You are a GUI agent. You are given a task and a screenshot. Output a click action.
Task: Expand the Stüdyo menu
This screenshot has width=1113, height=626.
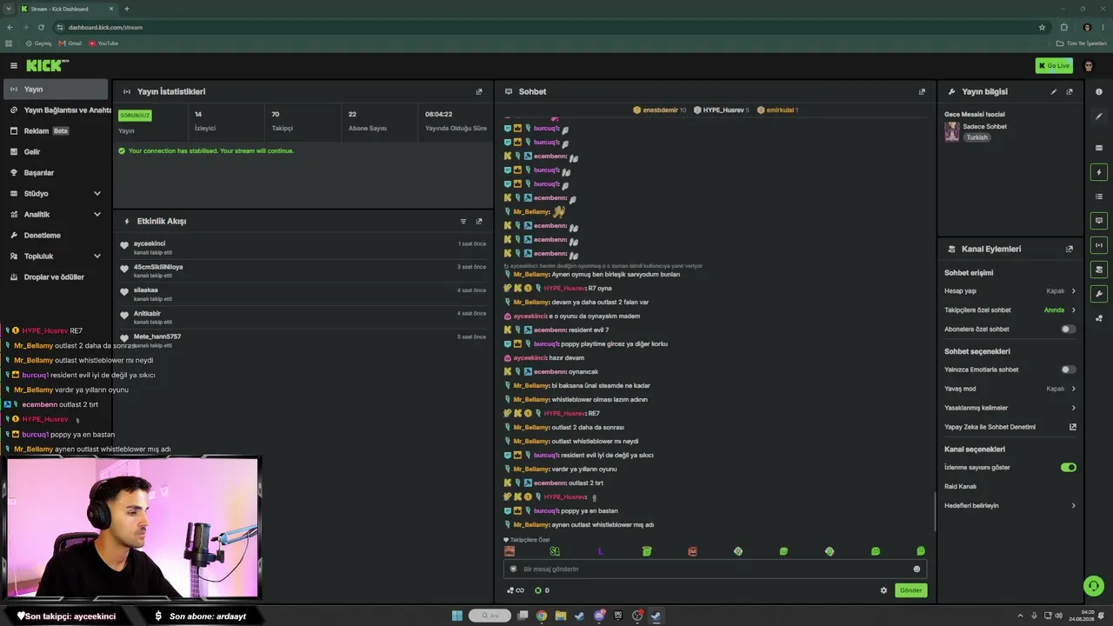(x=56, y=194)
